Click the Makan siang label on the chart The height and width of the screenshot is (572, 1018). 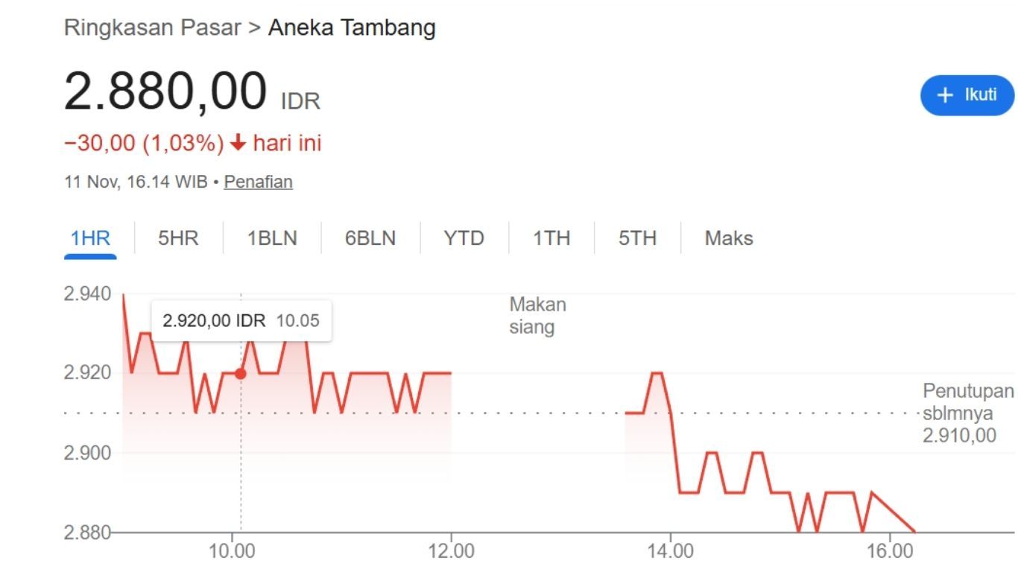537,316
